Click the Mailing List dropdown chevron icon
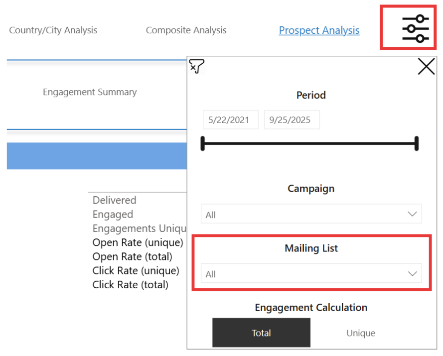443x356 pixels. [412, 273]
